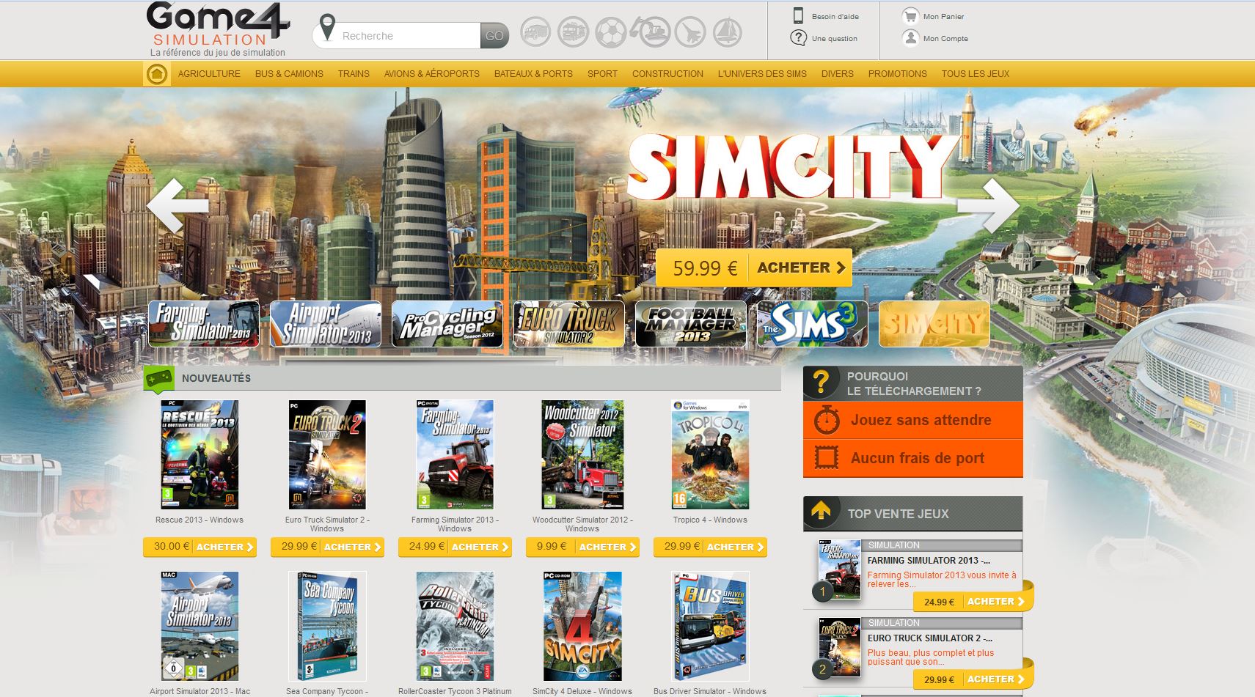Screen dimensions: 1255x697
Task: Click the yellow question mark Pourquoi icon
Action: click(x=822, y=382)
